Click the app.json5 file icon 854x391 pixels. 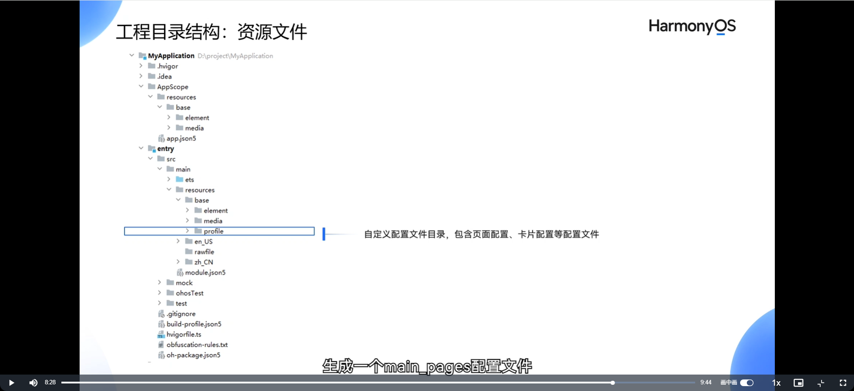point(161,139)
